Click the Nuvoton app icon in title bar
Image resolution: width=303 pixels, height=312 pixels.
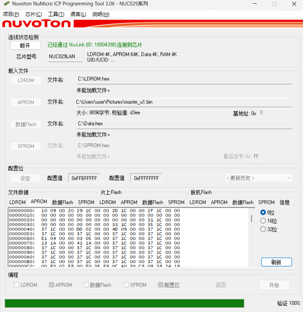(x=6, y=4)
